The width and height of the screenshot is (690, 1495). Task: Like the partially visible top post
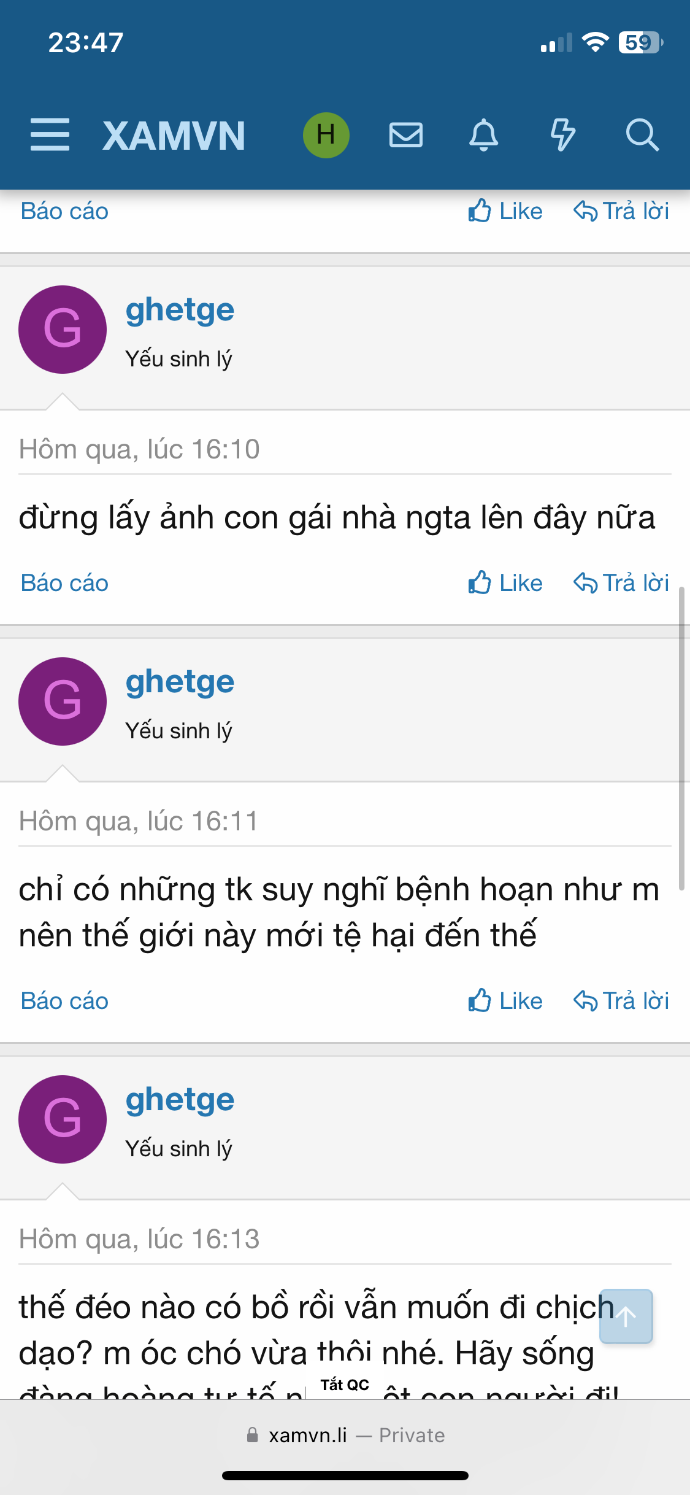pos(505,211)
